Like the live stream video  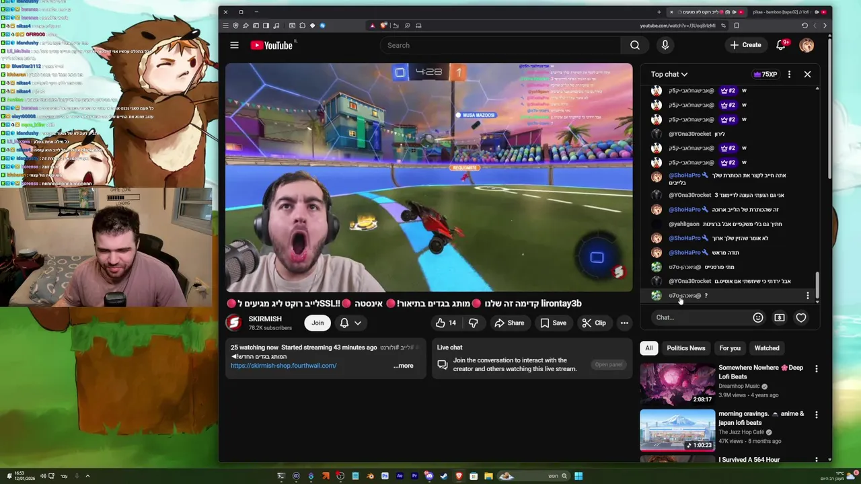click(x=445, y=323)
